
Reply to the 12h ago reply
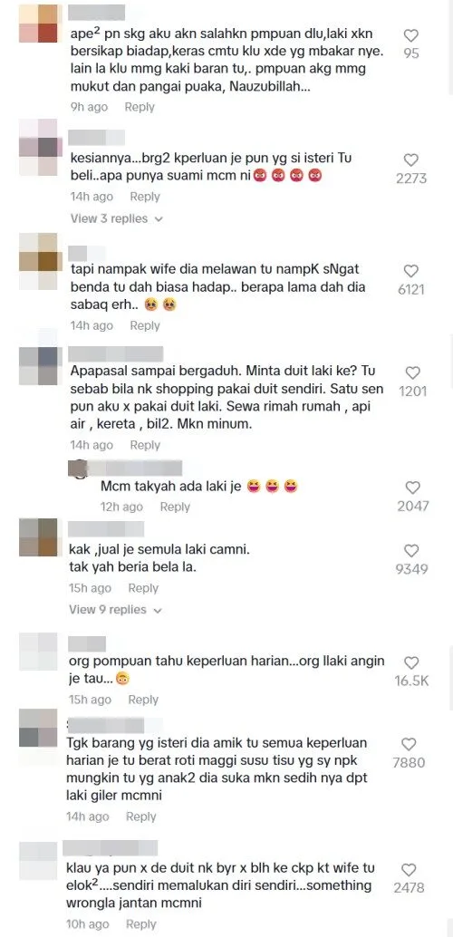click(175, 507)
